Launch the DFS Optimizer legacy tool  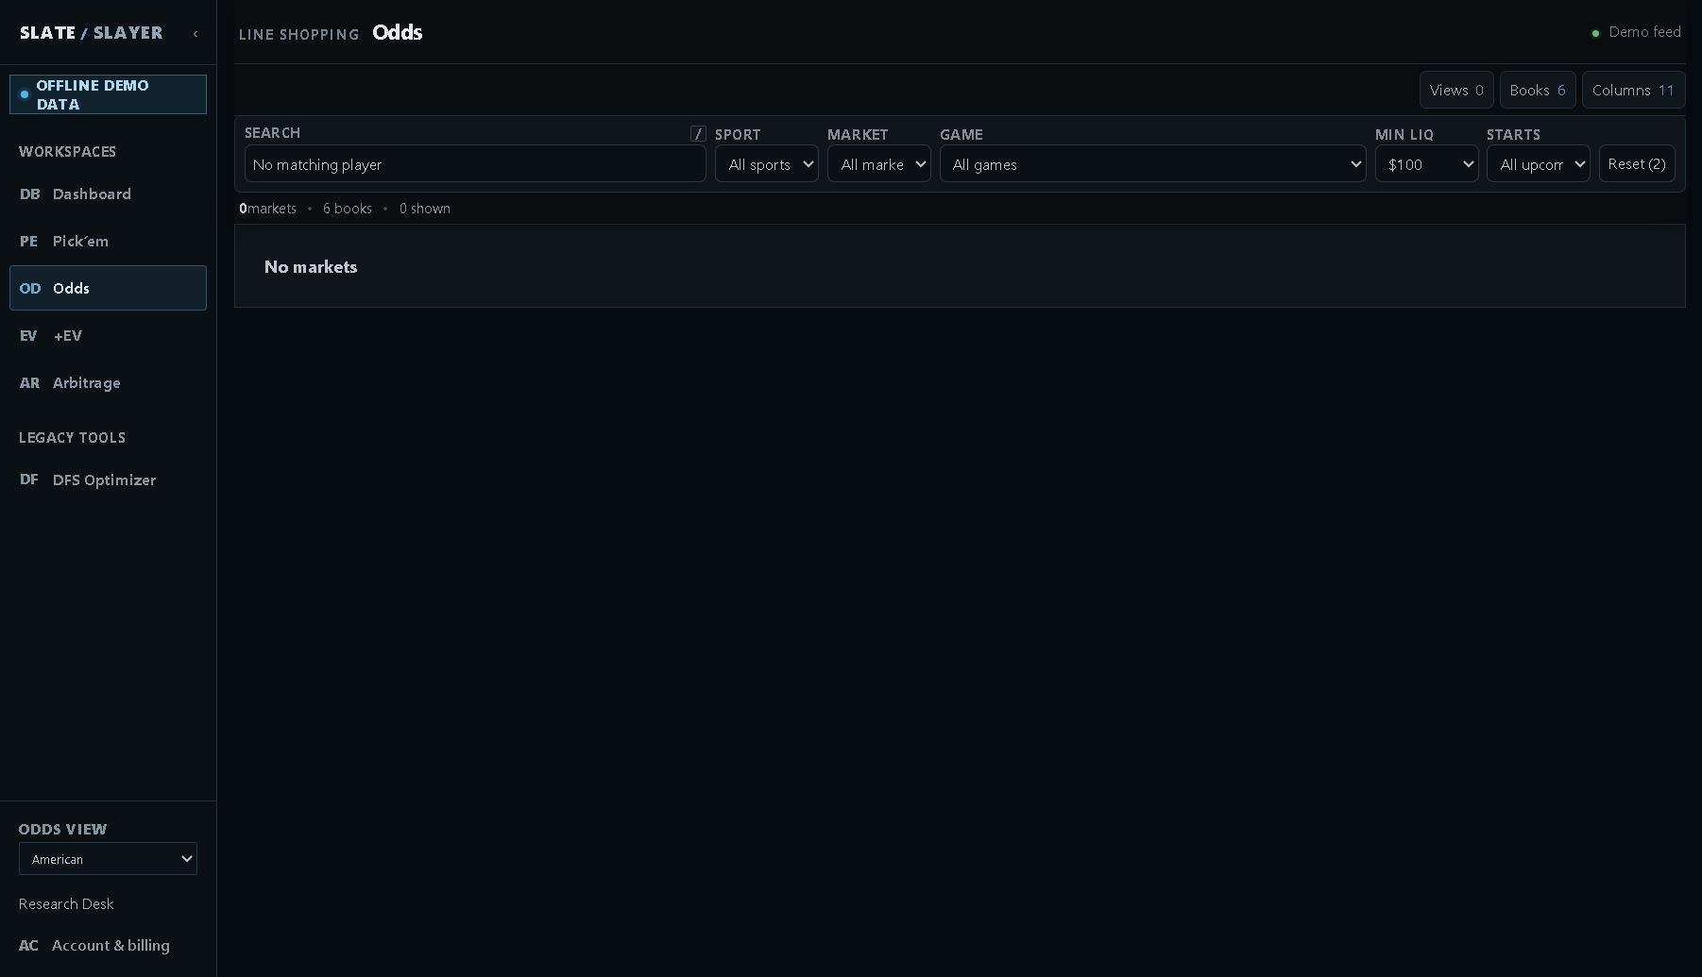108,480
